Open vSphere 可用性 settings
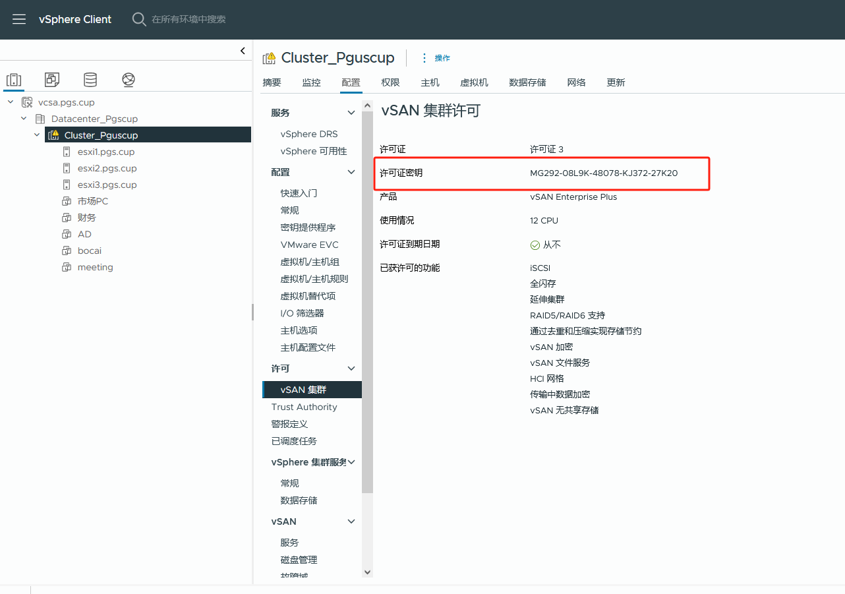Image resolution: width=845 pixels, height=594 pixels. click(314, 151)
